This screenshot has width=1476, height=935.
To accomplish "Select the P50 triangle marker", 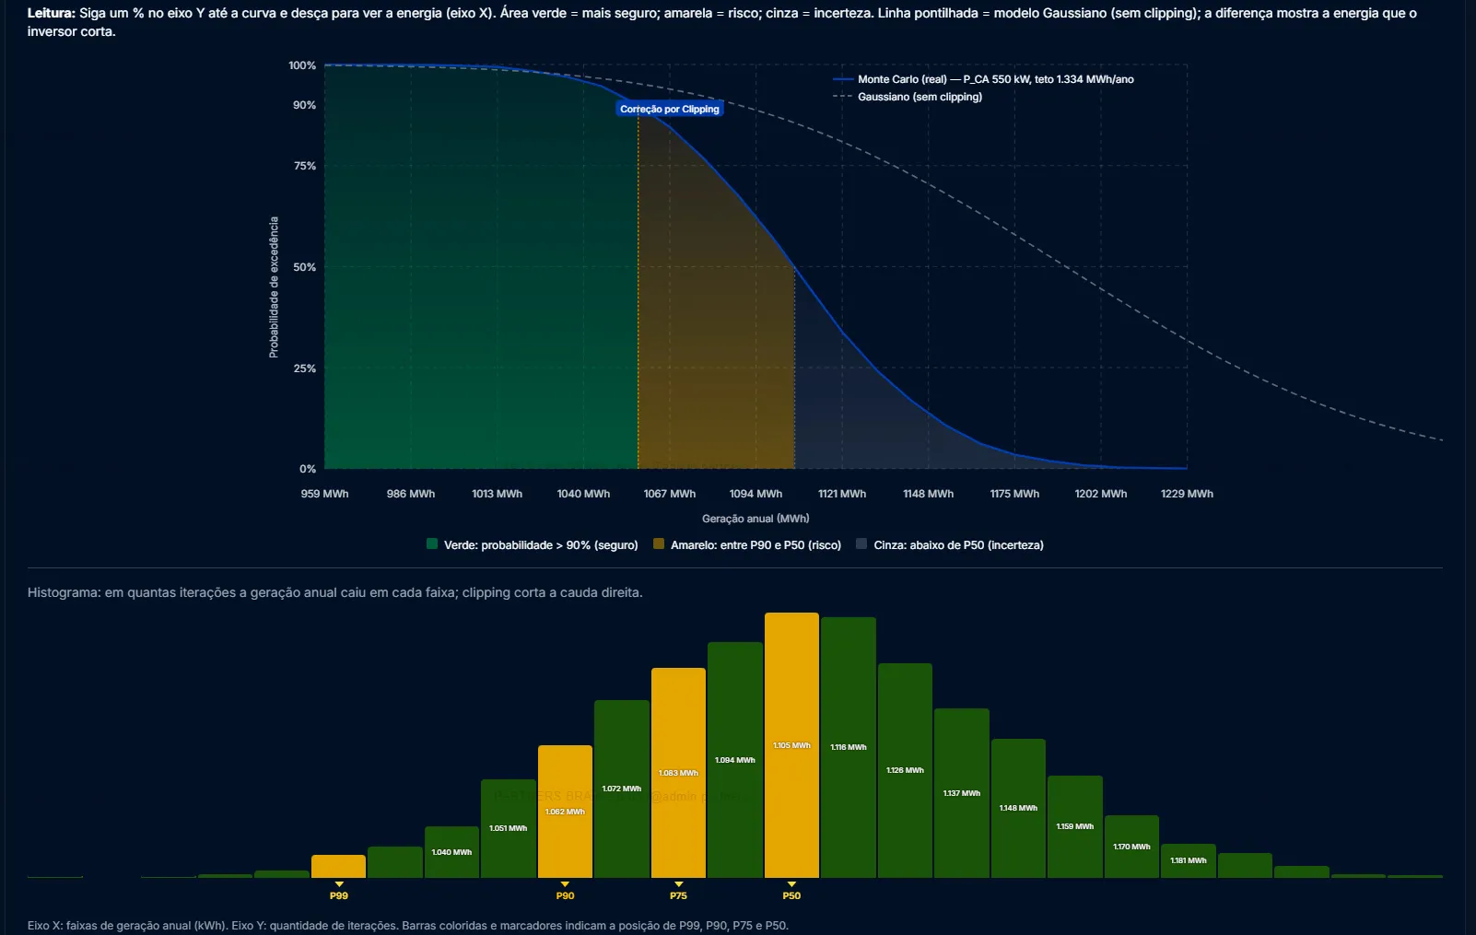I will [x=791, y=884].
